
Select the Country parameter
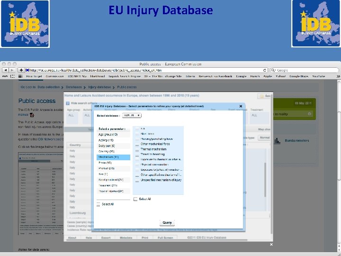pyautogui.click(x=113, y=152)
